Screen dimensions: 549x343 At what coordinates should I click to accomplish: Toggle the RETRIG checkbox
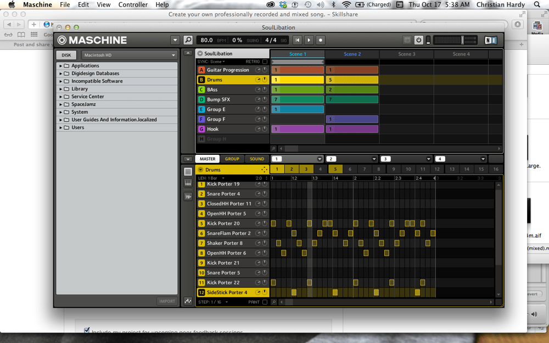pyautogui.click(x=265, y=61)
